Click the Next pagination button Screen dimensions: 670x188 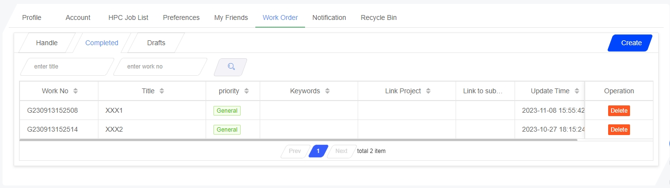pos(341,151)
